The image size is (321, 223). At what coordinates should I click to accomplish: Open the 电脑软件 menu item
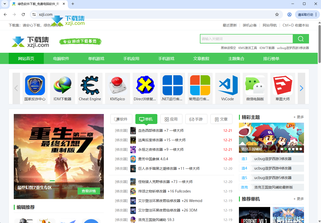[x=61, y=58]
